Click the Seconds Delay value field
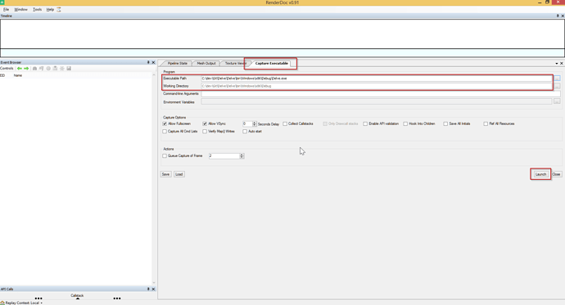 247,123
